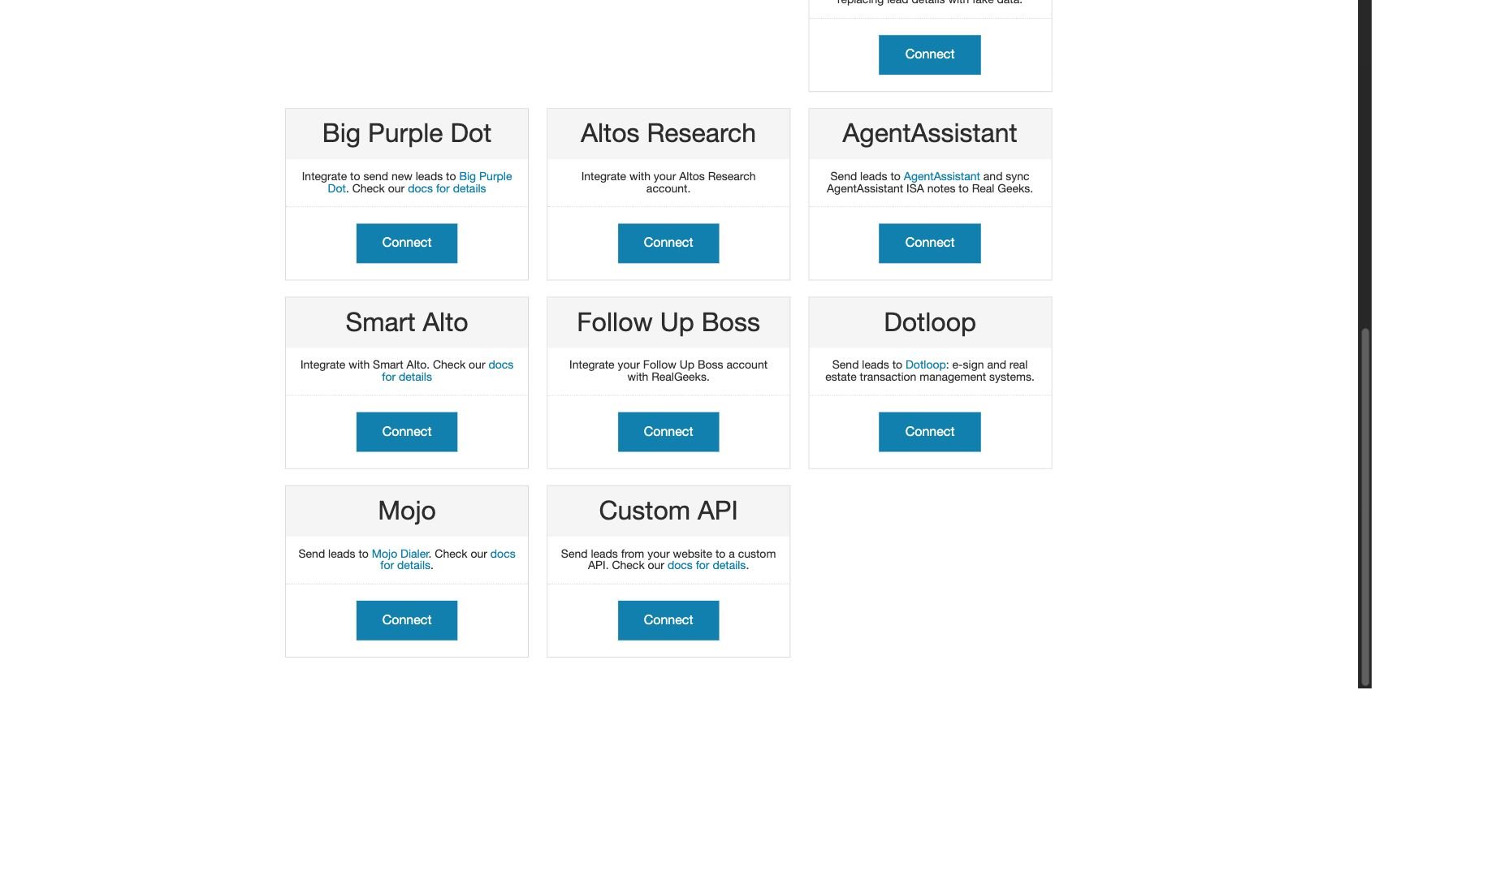Open the Big Purple Dot link
1509x880 pixels.
(x=485, y=176)
